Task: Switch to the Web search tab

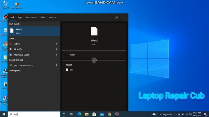Action: pos(42,17)
